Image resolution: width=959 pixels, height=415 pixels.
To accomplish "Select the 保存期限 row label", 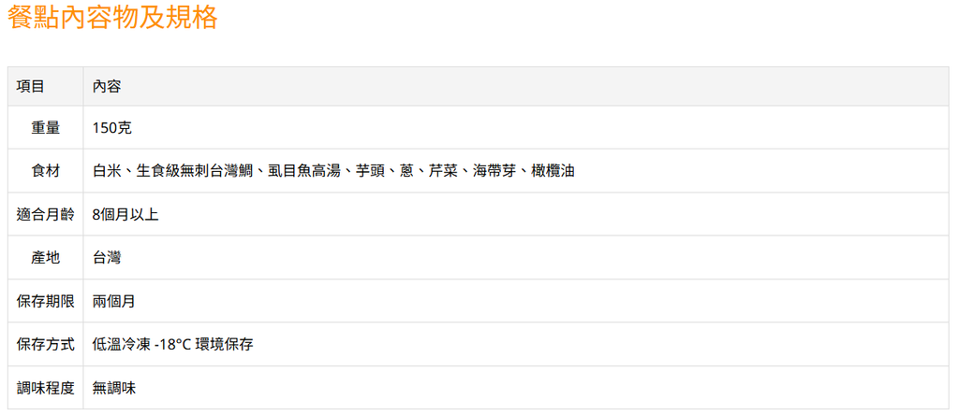I will (46, 301).
